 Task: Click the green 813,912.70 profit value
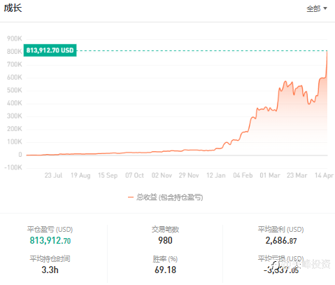tap(50, 241)
